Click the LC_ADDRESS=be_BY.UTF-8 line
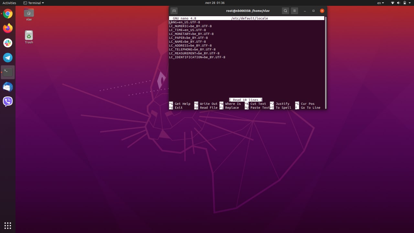This screenshot has height=233, width=414. click(x=191, y=46)
